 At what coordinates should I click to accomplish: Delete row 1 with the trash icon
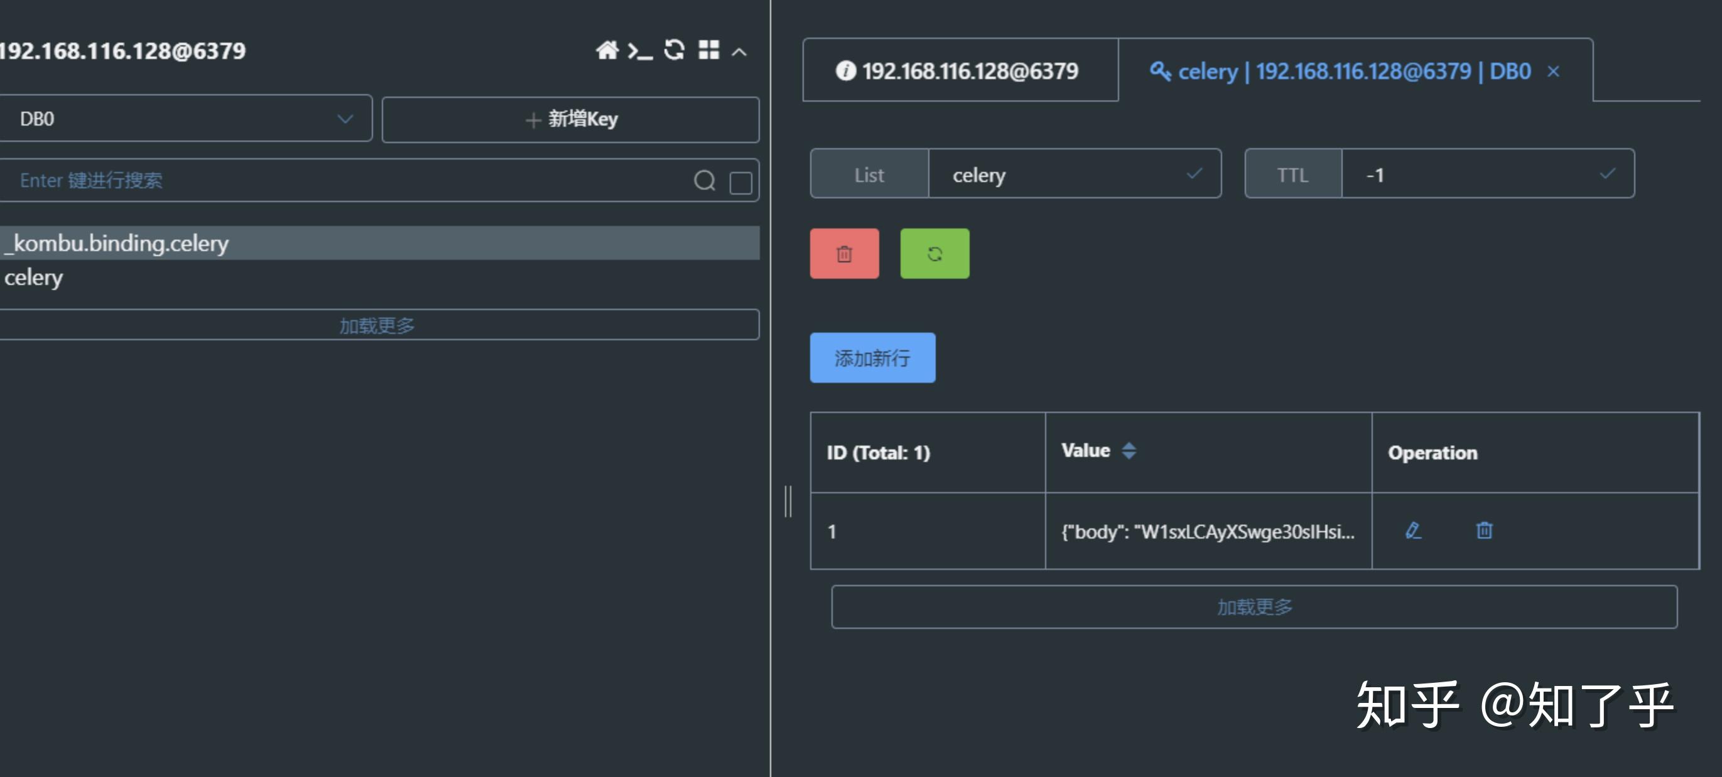(1483, 530)
